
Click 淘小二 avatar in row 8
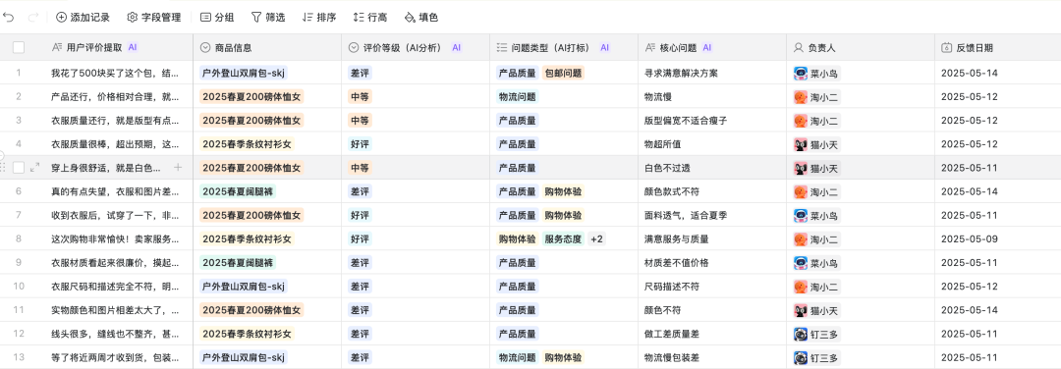coord(800,238)
